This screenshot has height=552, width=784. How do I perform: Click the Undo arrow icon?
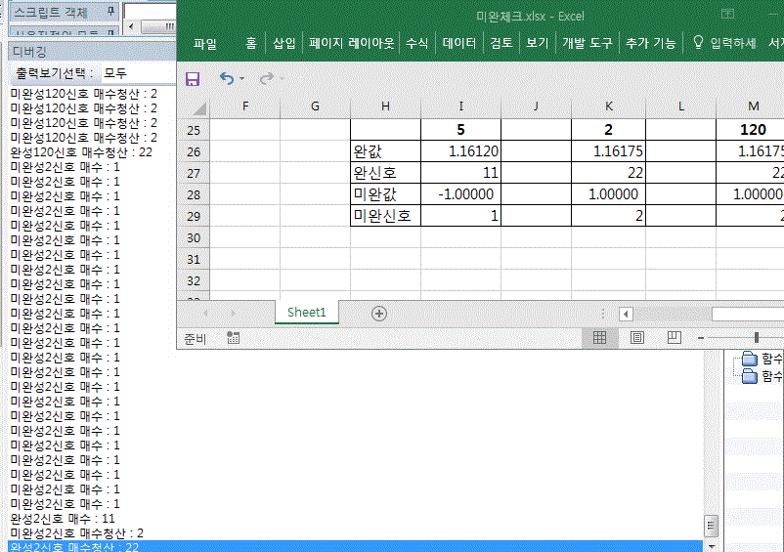226,78
